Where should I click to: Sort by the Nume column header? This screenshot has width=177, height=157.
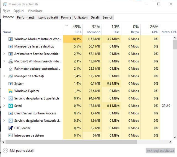coord(32,30)
